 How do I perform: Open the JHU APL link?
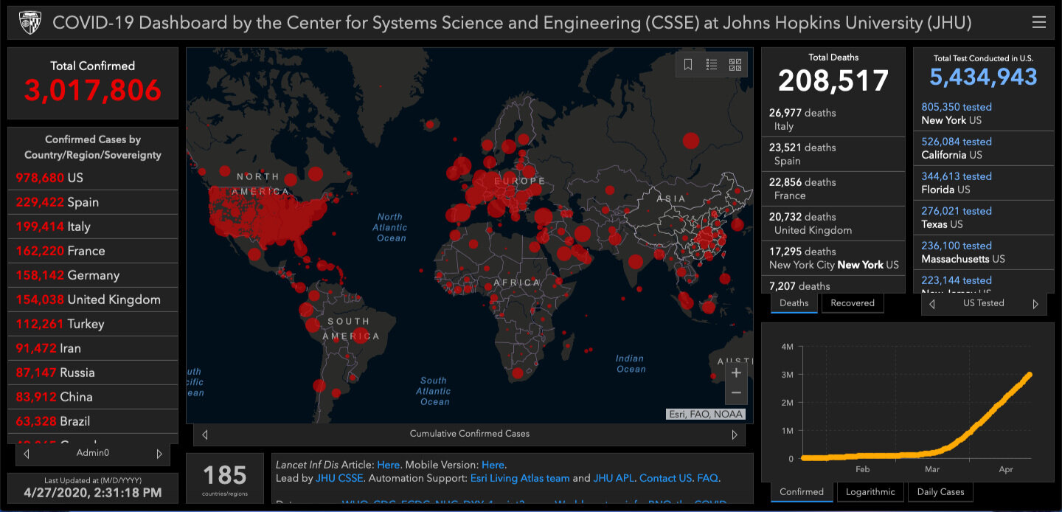pos(614,478)
